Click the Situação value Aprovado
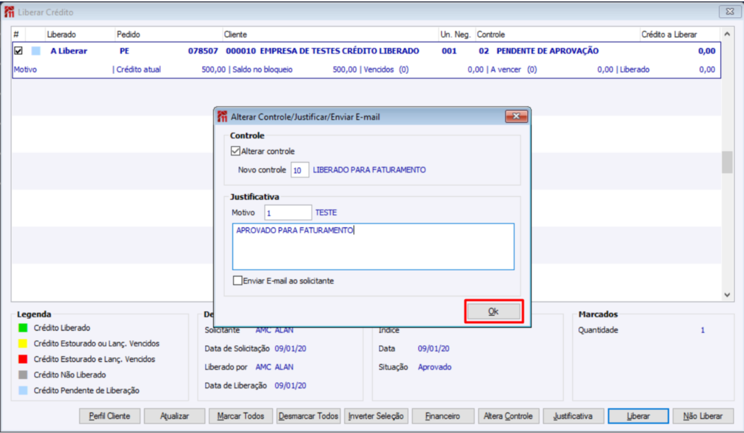Viewport: 744px width, 433px height. pyautogui.click(x=435, y=367)
